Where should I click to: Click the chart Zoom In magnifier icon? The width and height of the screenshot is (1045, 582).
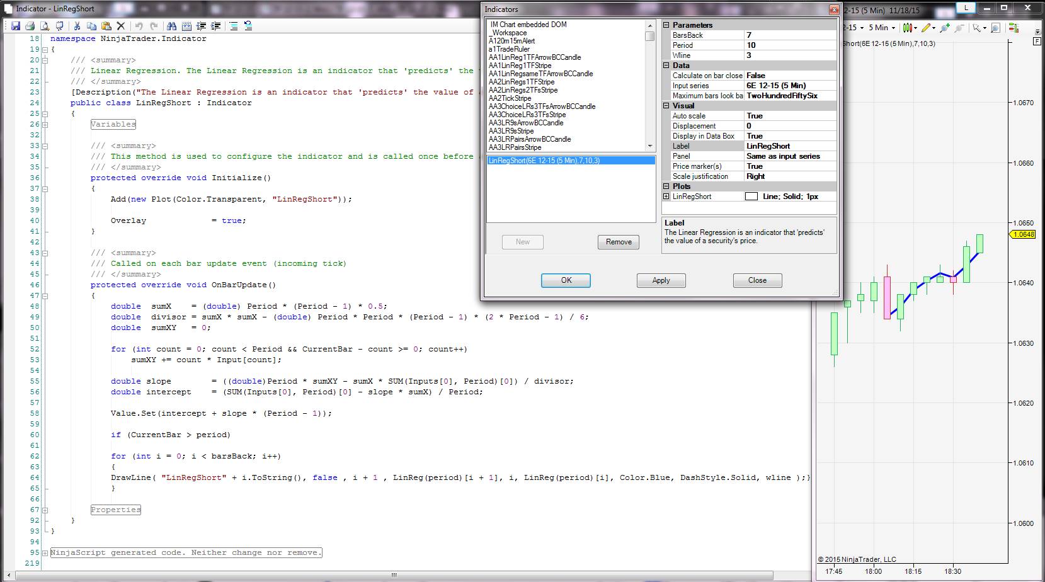point(996,28)
